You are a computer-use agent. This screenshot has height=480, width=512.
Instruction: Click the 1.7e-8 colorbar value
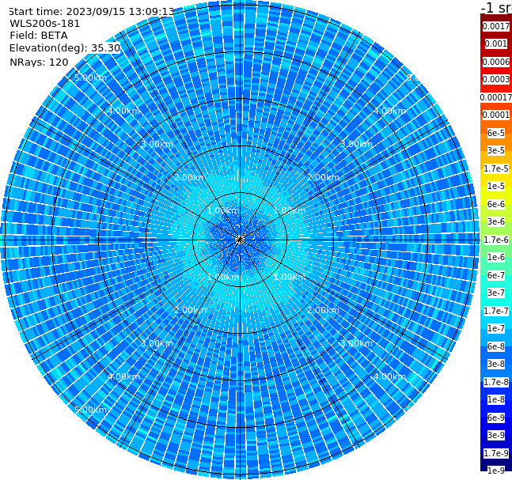click(496, 382)
